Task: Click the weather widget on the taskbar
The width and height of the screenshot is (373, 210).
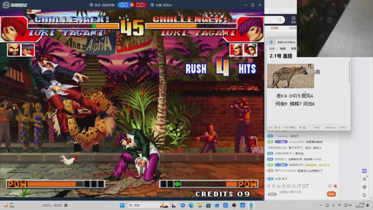Action: click(x=10, y=205)
